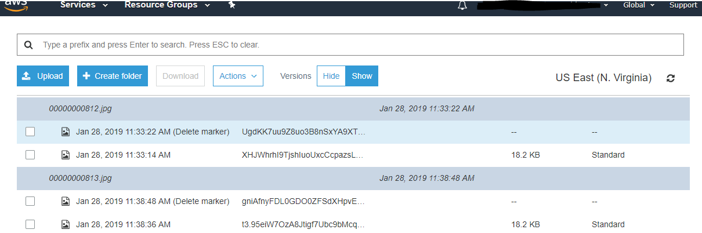Click 18.2 KB size of 11:33:14 version

526,155
